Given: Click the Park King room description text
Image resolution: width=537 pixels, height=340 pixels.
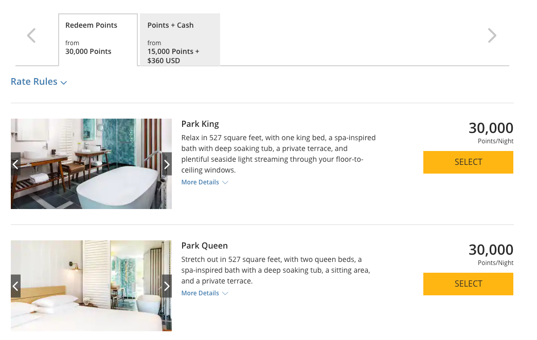Looking at the screenshot, I should pos(278,154).
